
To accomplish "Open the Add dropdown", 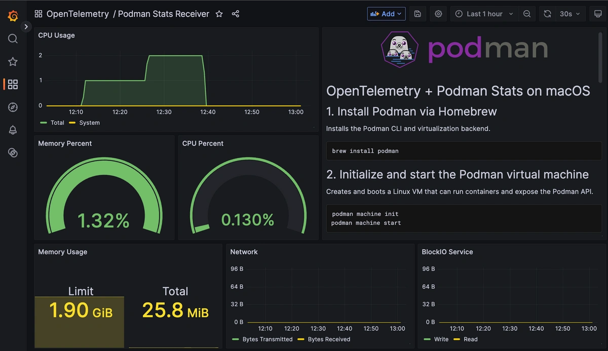I will pos(386,14).
